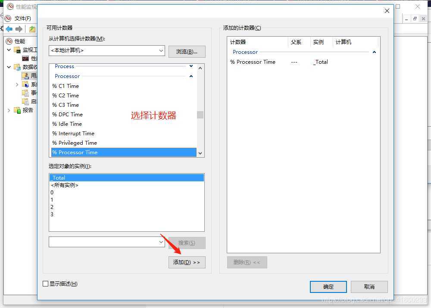Select the _Total instance
431x308 pixels.
tap(127, 178)
